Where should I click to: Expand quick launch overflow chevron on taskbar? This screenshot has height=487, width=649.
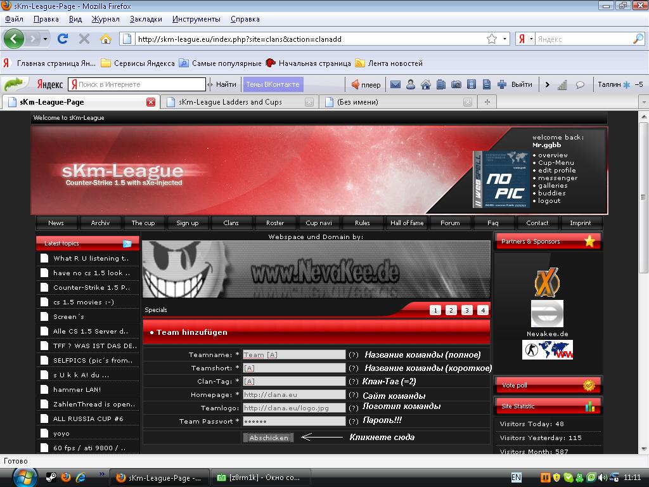coord(101,474)
